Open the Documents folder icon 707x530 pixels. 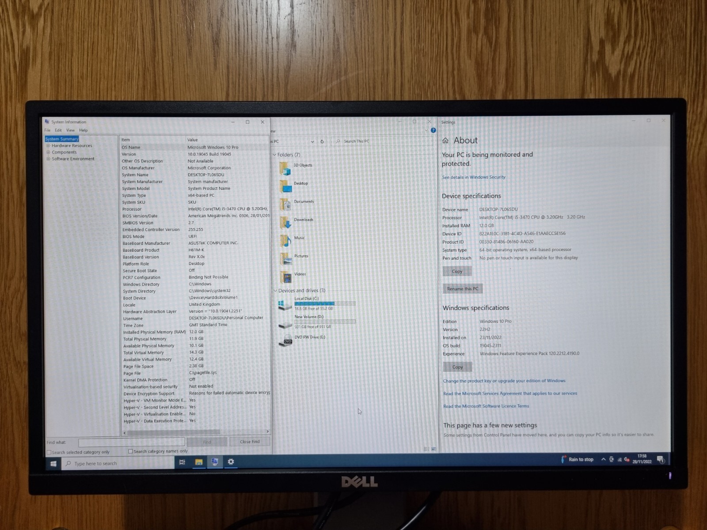[x=285, y=204]
